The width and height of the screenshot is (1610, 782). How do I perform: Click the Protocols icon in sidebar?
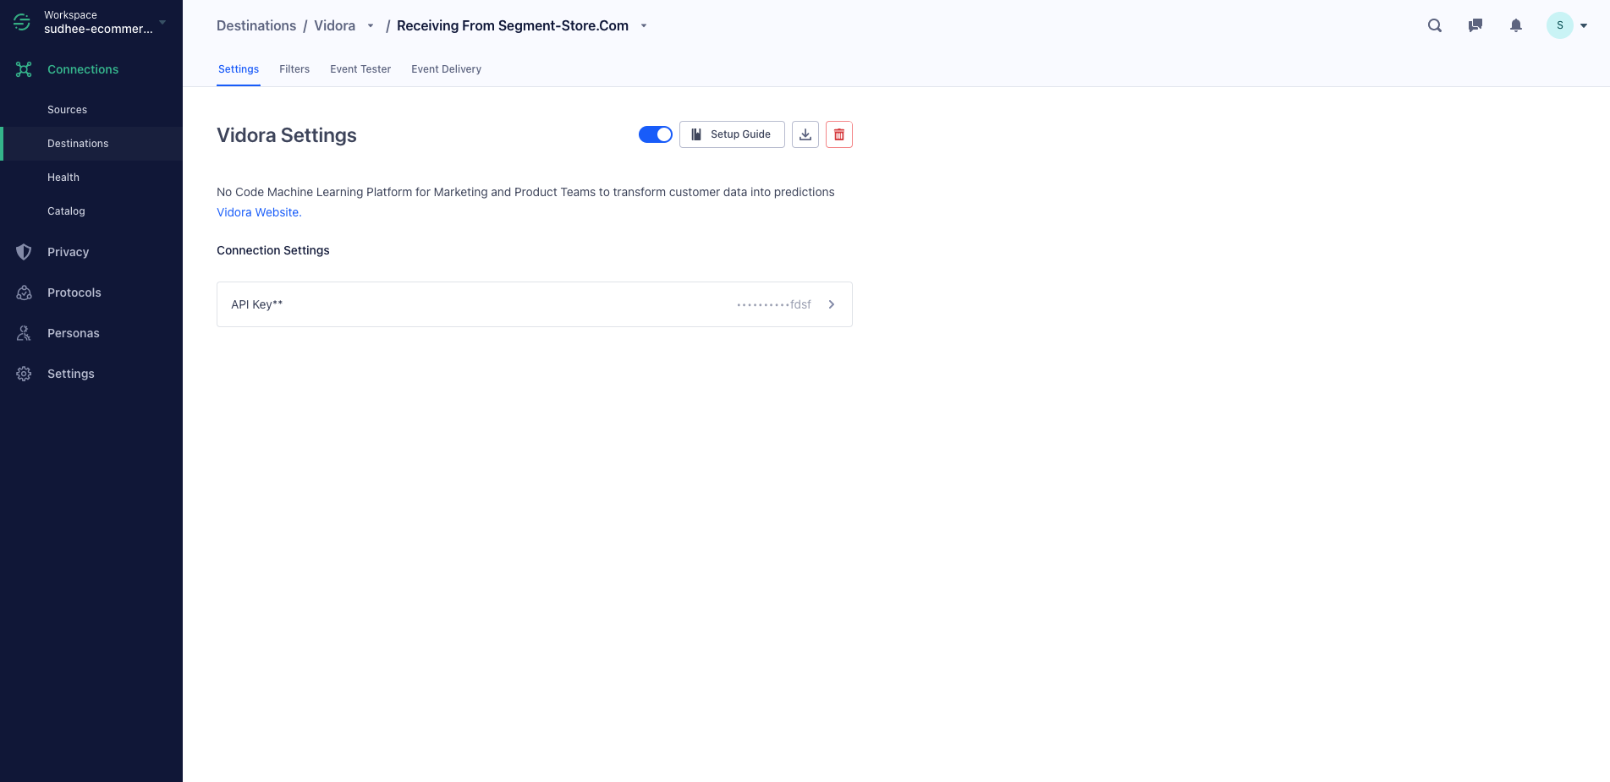click(x=23, y=293)
